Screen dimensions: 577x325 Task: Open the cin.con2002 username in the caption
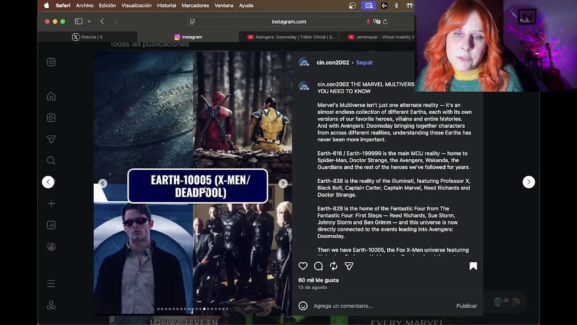333,84
